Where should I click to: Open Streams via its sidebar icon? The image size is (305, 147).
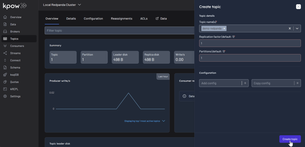tap(5, 53)
